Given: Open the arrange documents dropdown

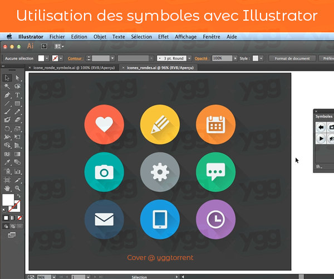Looking at the screenshot, I should tap(59, 46).
